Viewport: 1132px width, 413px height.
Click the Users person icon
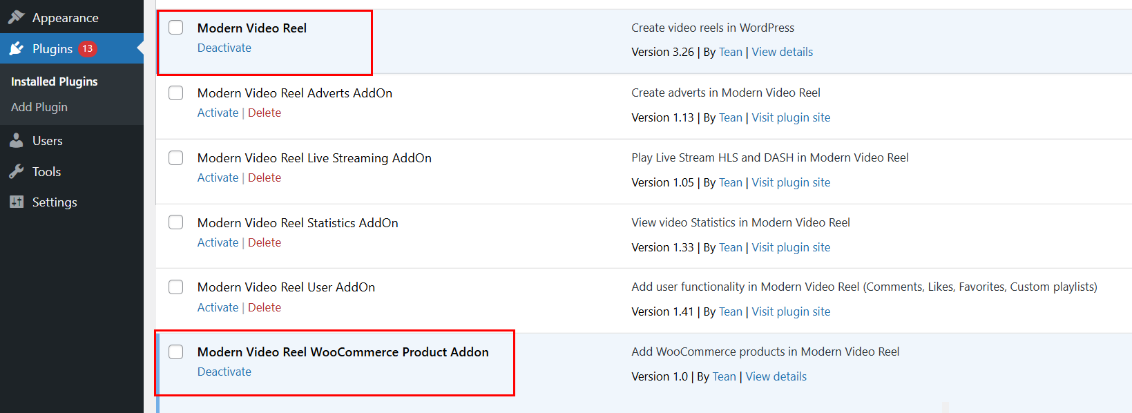[x=17, y=141]
